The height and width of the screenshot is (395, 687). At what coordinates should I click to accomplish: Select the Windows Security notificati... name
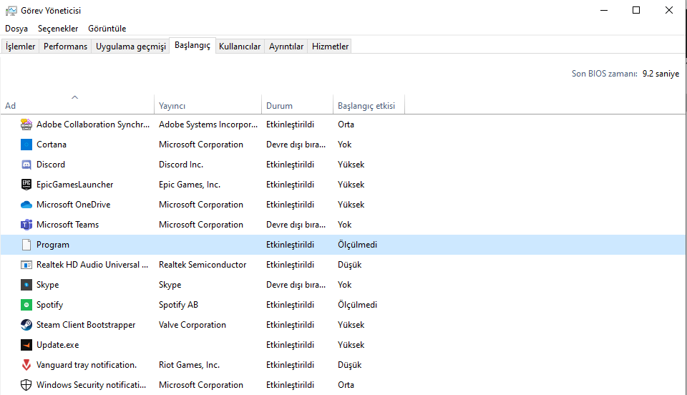pyautogui.click(x=91, y=385)
